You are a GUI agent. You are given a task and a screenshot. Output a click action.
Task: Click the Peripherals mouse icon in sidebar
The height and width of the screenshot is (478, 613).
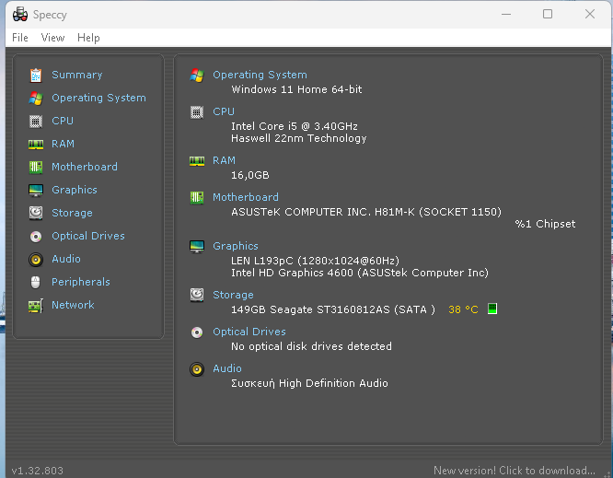click(x=36, y=282)
